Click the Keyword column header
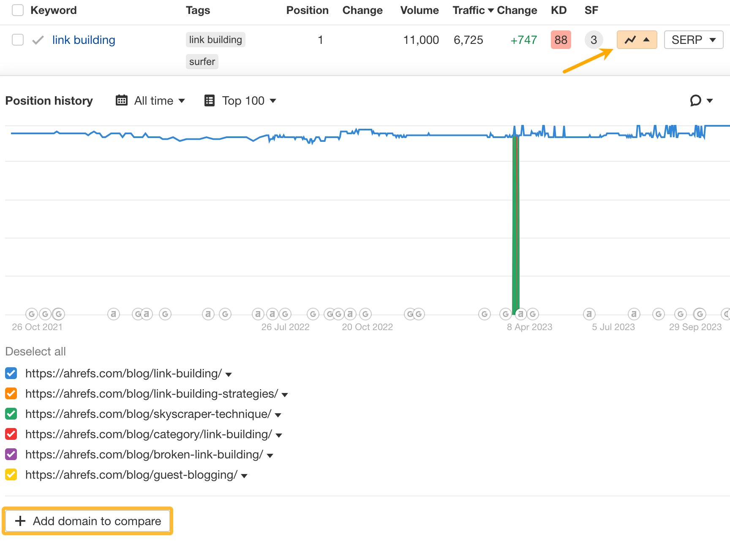 coord(53,10)
